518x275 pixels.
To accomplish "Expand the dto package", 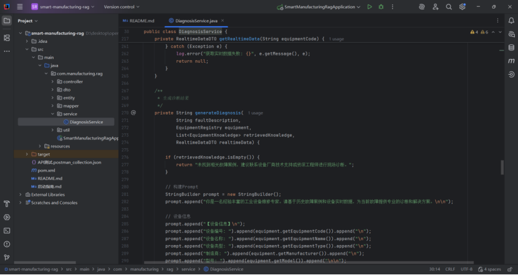I will [x=52, y=90].
